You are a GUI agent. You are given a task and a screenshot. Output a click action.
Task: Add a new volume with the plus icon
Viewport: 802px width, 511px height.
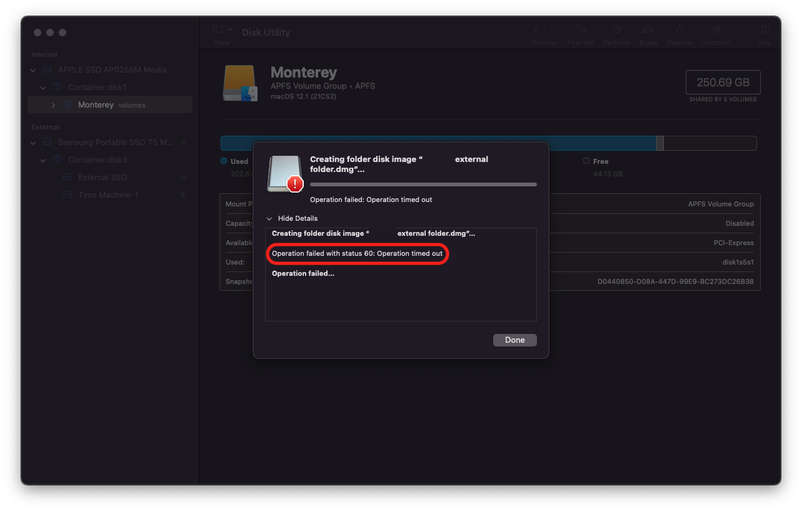coord(535,29)
